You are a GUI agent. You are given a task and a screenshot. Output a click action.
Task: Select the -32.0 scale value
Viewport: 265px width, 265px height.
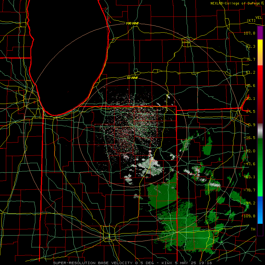click(249, 151)
